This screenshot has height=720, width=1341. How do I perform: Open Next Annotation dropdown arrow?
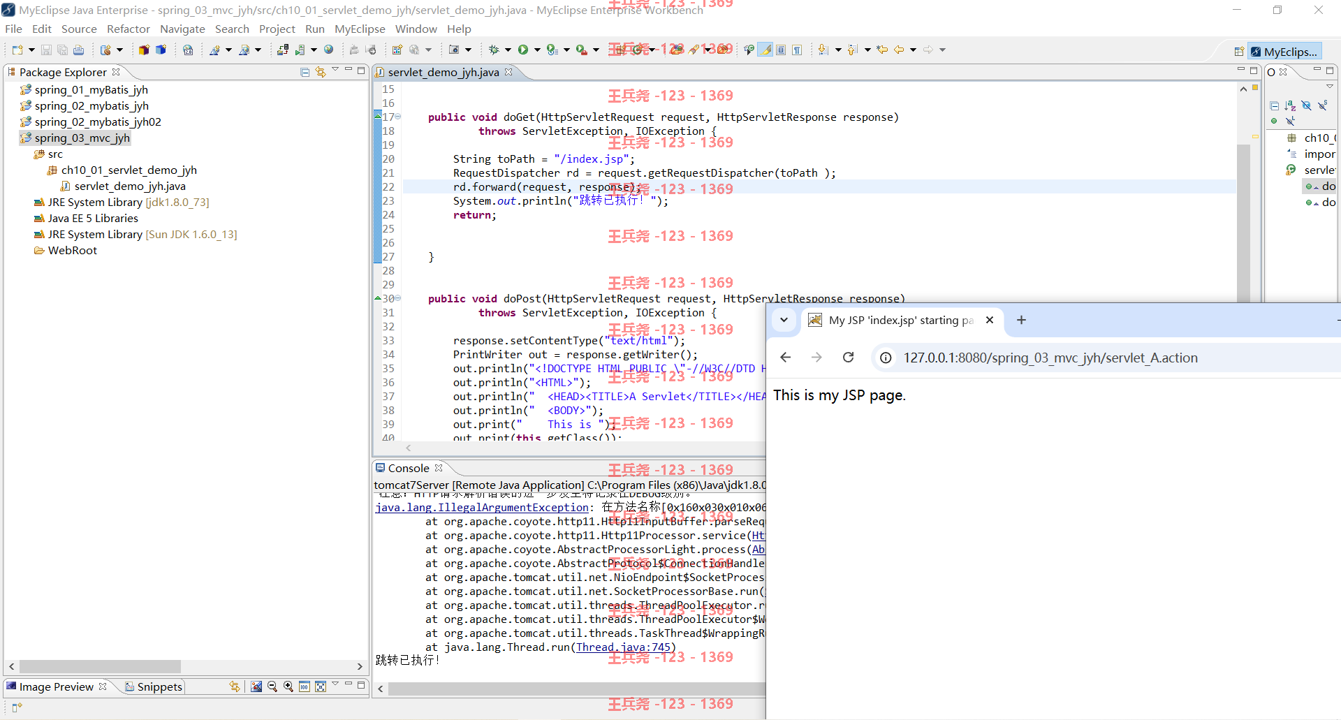pyautogui.click(x=838, y=50)
